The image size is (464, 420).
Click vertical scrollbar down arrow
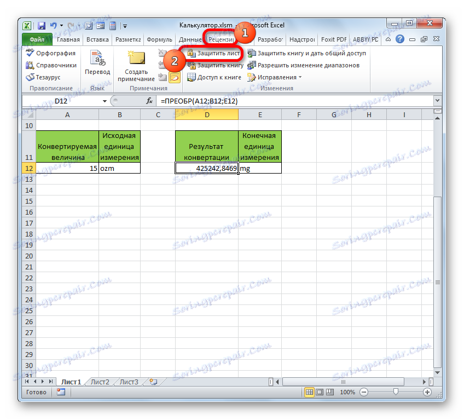point(437,372)
